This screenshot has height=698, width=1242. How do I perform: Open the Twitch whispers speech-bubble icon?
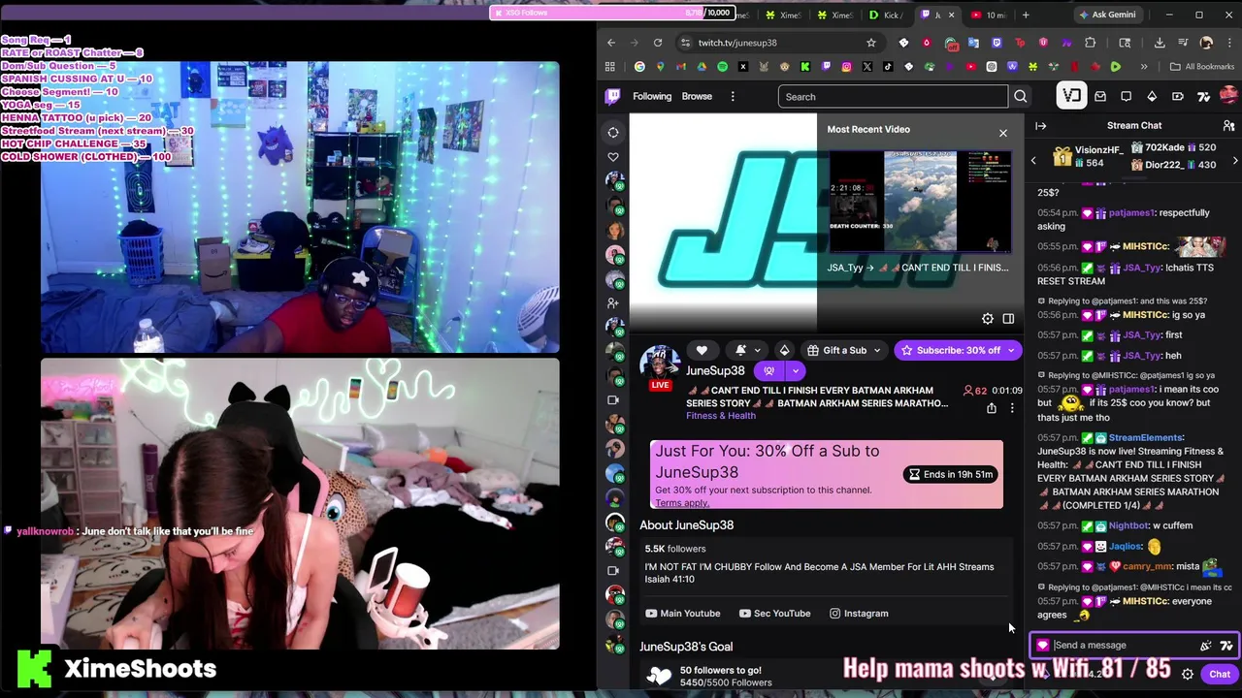(x=1126, y=96)
